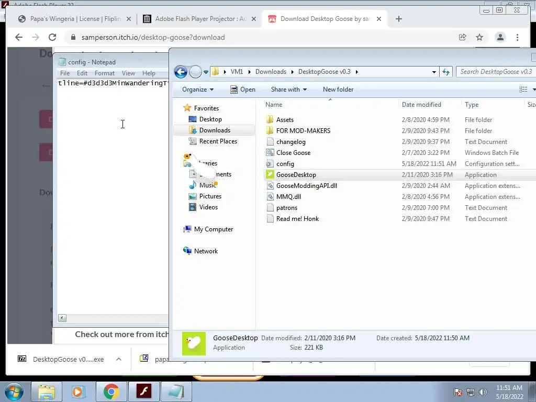Screen dimensions: 536x402
Task: Click the Open toolbar button
Action: coord(243,90)
